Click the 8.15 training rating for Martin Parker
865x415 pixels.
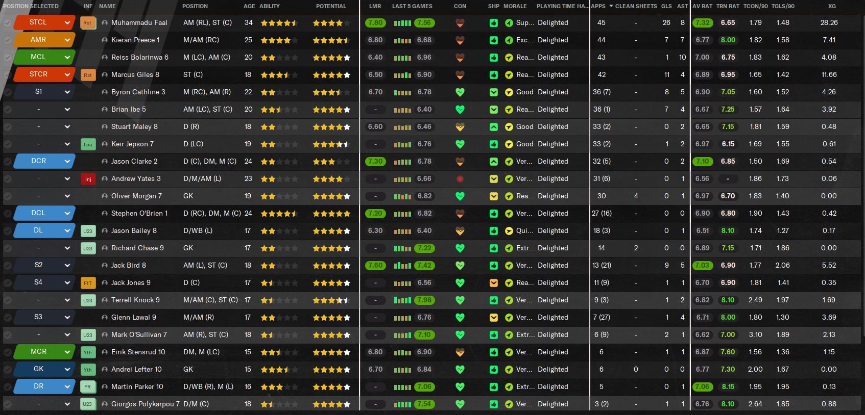(728, 387)
